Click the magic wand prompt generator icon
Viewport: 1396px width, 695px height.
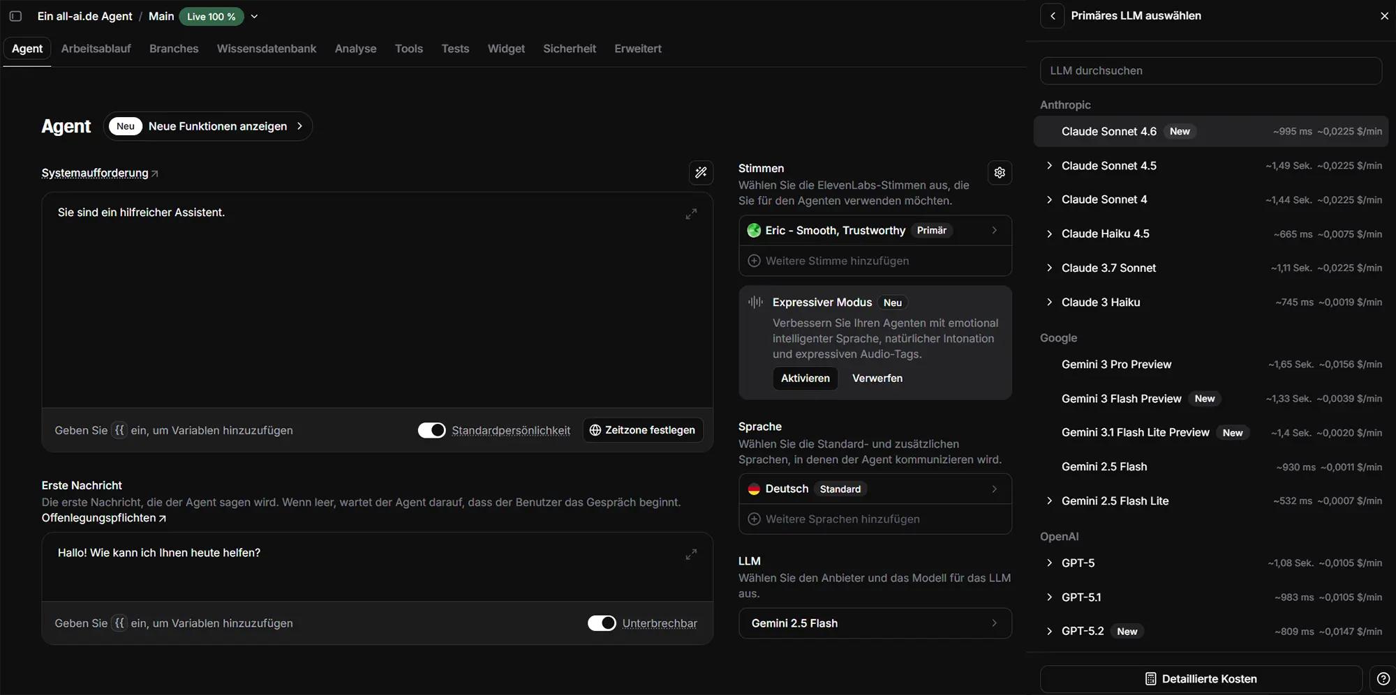click(701, 173)
